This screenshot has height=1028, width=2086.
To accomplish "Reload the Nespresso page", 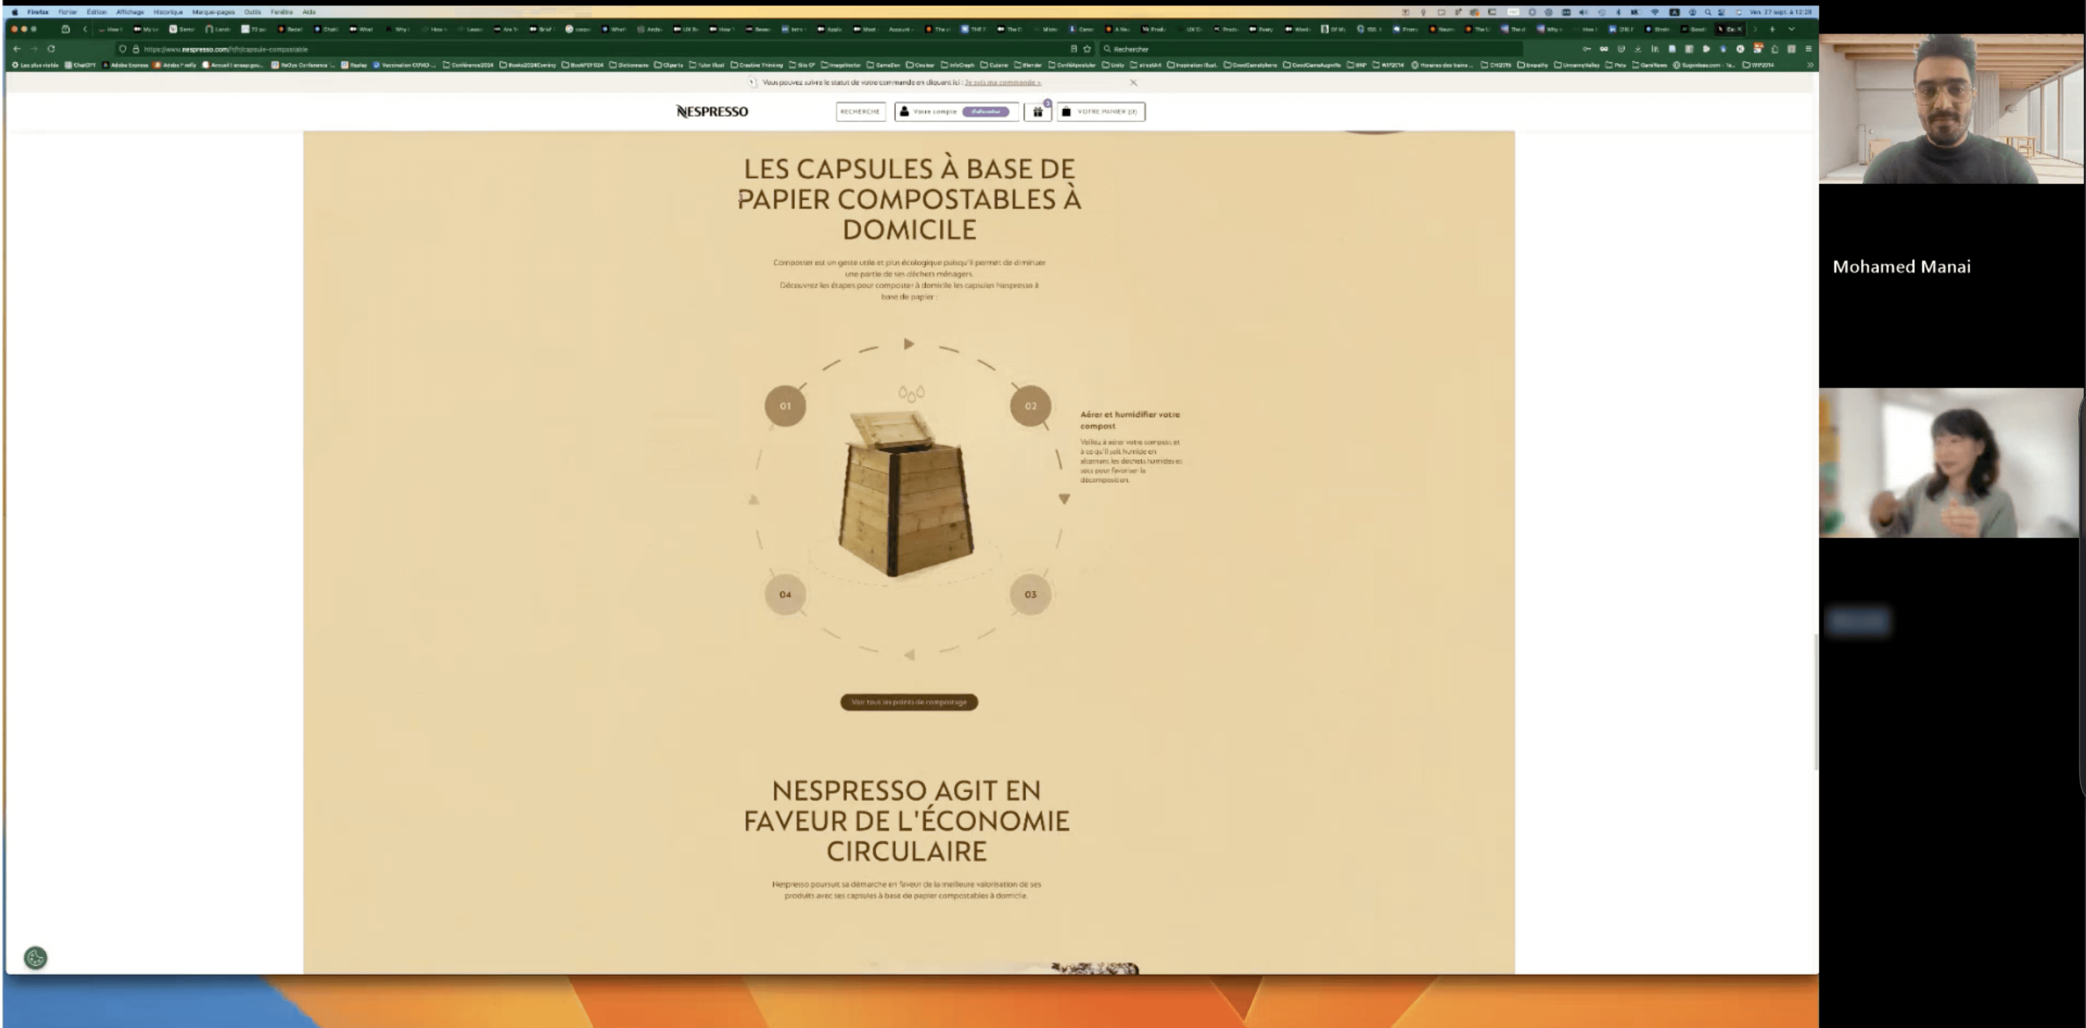I will pos(51,49).
